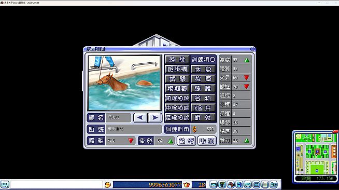Click the town minimap
The image size is (339, 190).
tap(316, 154)
